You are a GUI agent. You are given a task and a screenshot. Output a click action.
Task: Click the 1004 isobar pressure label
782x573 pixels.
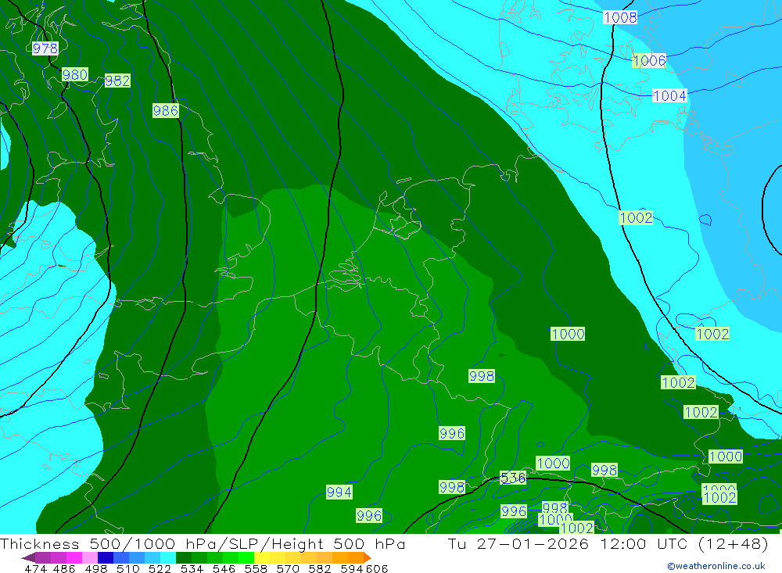(670, 95)
